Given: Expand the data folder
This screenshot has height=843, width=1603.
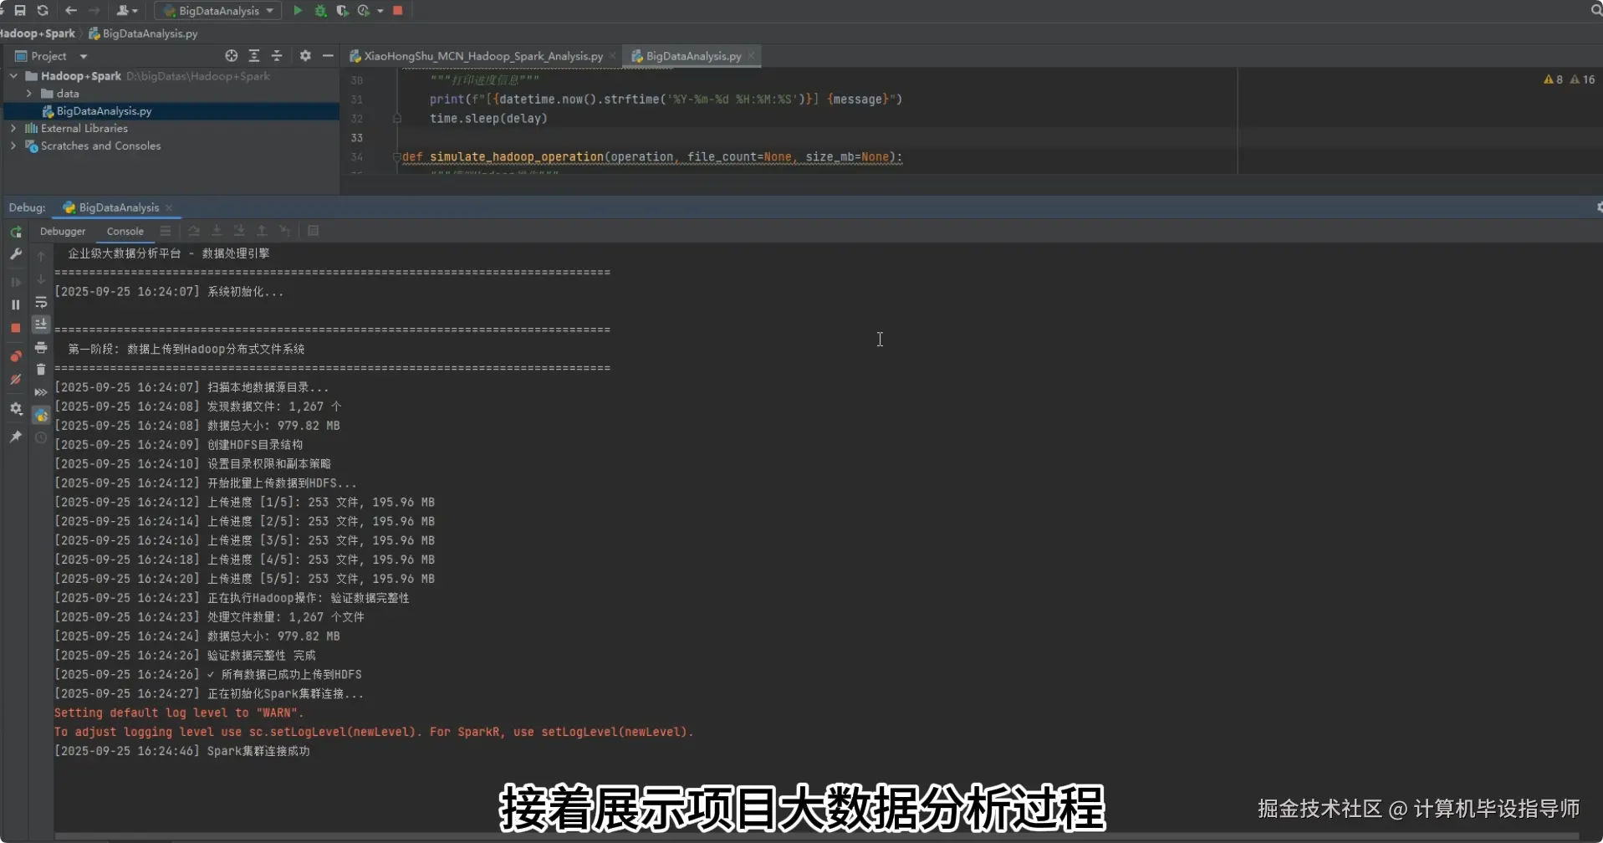Looking at the screenshot, I should click(x=29, y=94).
